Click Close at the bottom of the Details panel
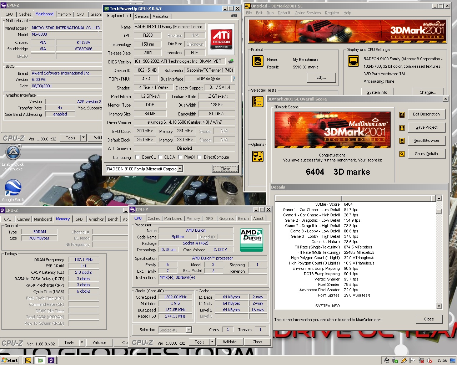This screenshot has width=457, height=365. click(429, 319)
